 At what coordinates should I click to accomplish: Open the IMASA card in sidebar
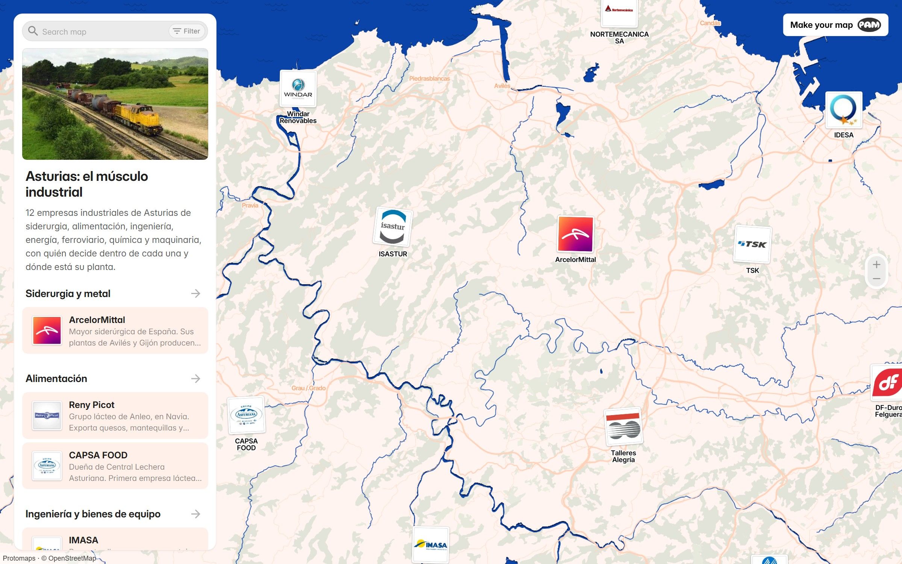click(115, 539)
